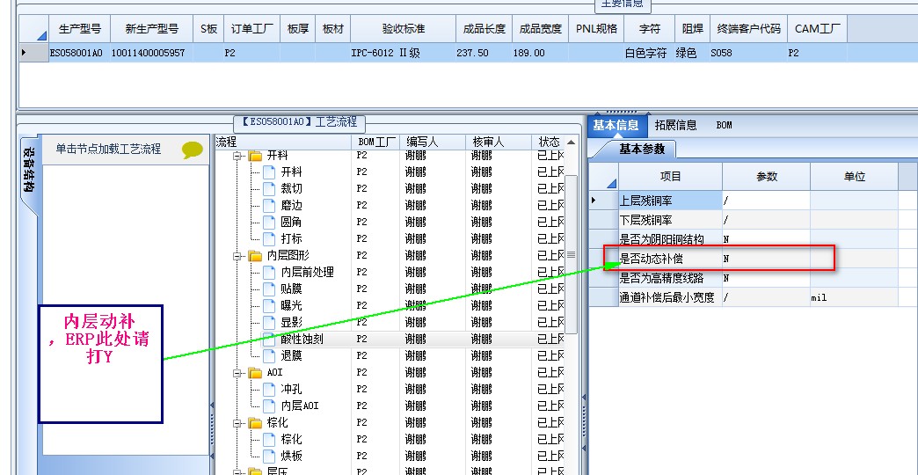Click the process tree vertical scrollbar thumb

click(x=571, y=255)
